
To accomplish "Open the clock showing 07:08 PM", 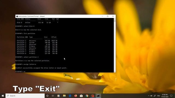I will [165, 96].
